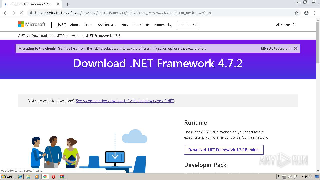Open Windows Media Player from taskbar
Image resolution: width=320 pixels, height=180 pixels.
point(37,177)
